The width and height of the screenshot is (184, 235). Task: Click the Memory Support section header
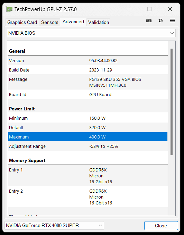(x=27, y=160)
